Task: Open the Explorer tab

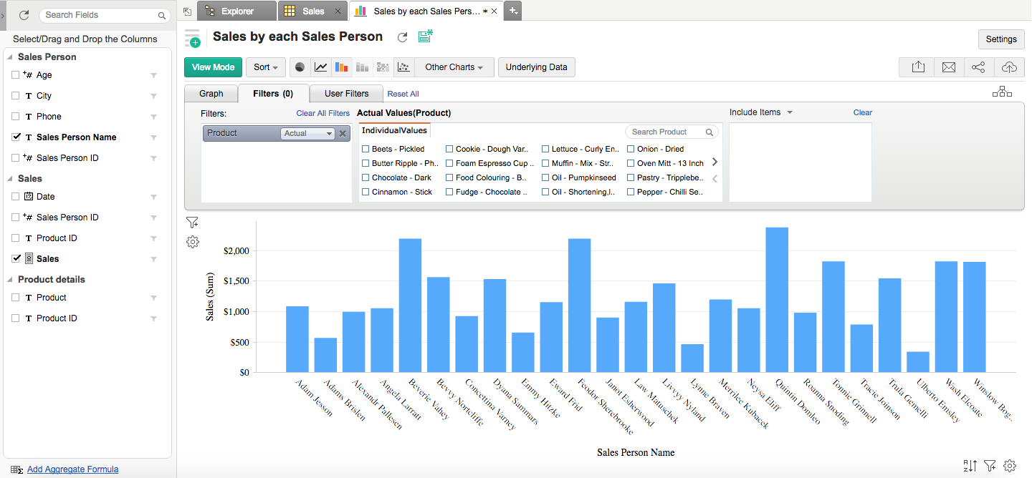Action: point(236,11)
